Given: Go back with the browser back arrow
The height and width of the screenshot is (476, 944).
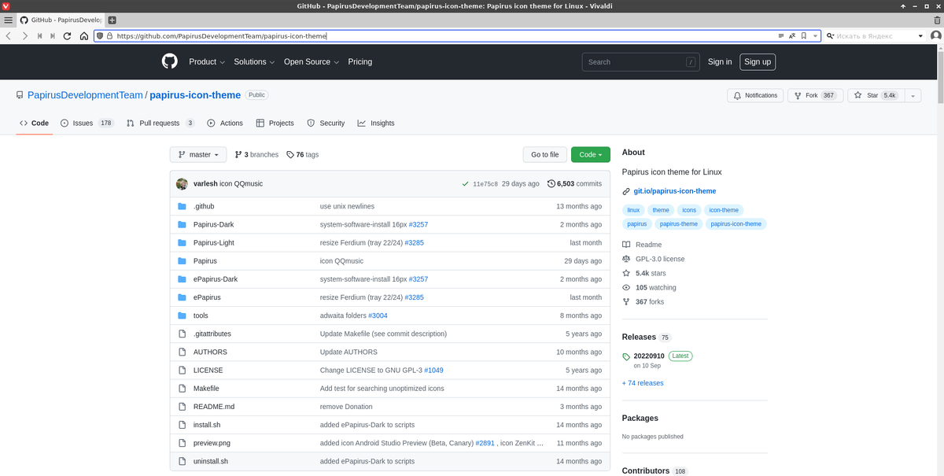Looking at the screenshot, I should (9, 35).
